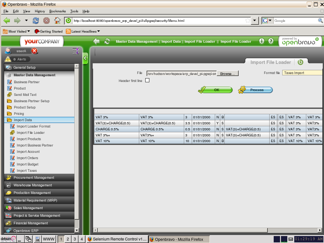Click the Debian menu logo in taskbar
The height and width of the screenshot is (243, 324).
point(8,239)
